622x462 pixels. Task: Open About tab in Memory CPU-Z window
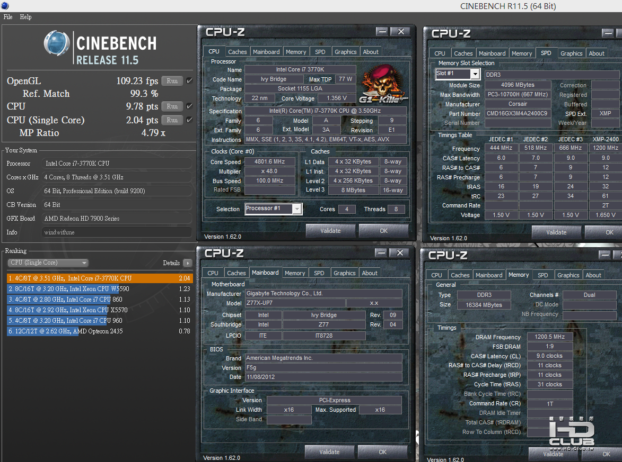click(593, 275)
